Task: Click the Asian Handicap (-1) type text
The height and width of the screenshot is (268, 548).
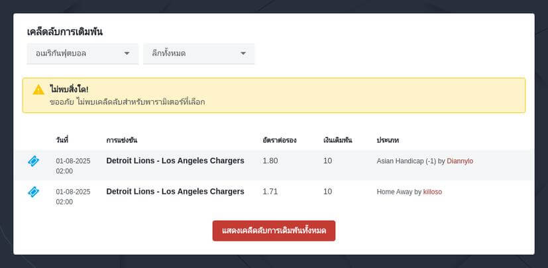Action: point(406,161)
